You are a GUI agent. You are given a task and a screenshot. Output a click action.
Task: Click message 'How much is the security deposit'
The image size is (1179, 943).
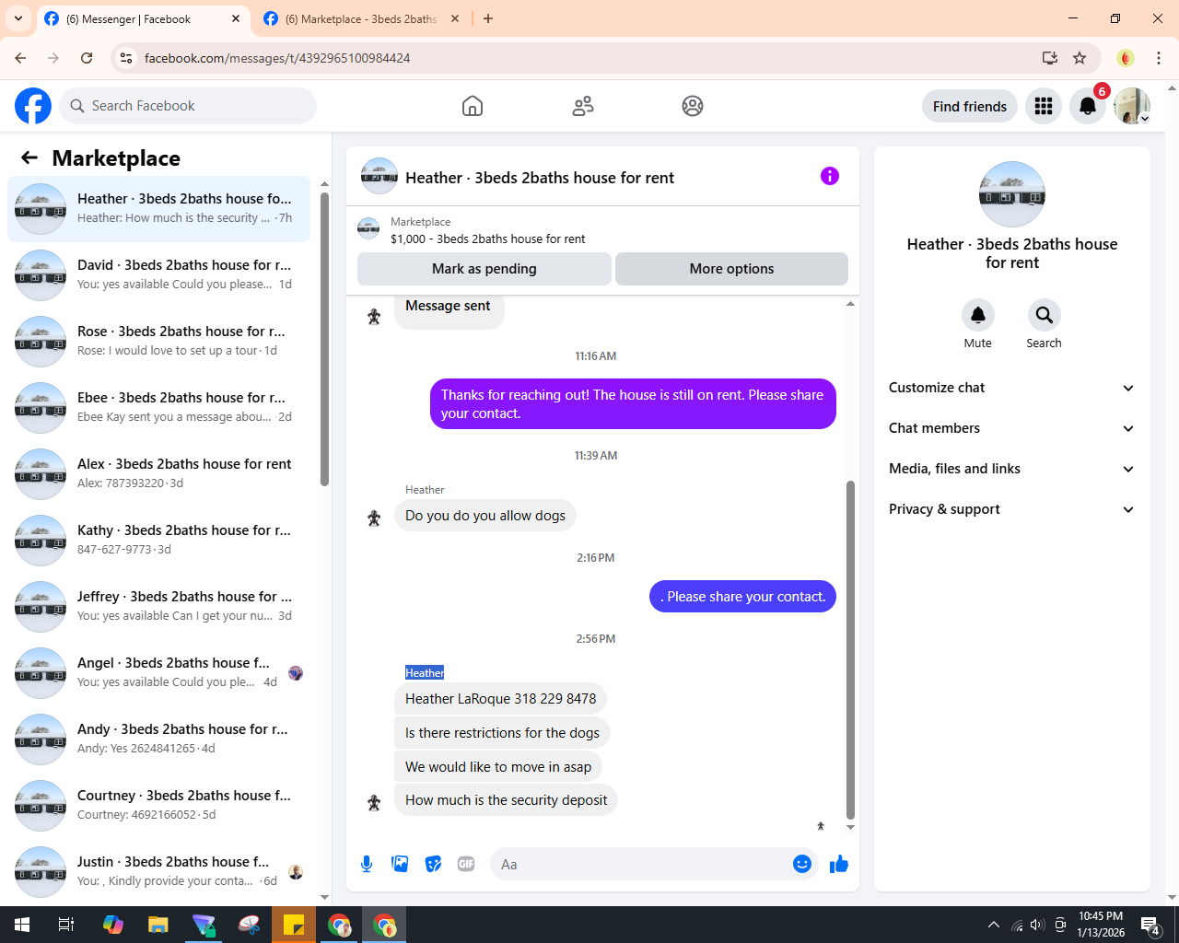pos(506,800)
